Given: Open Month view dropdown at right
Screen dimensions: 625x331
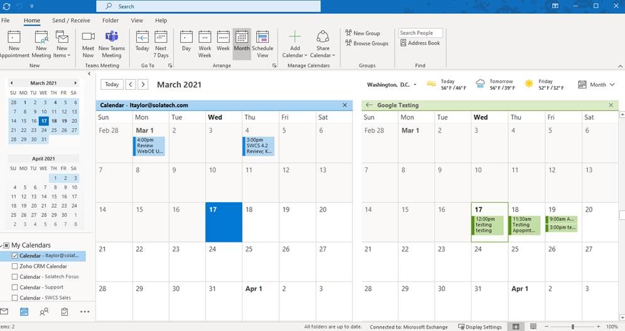Looking at the screenshot, I should [x=597, y=85].
